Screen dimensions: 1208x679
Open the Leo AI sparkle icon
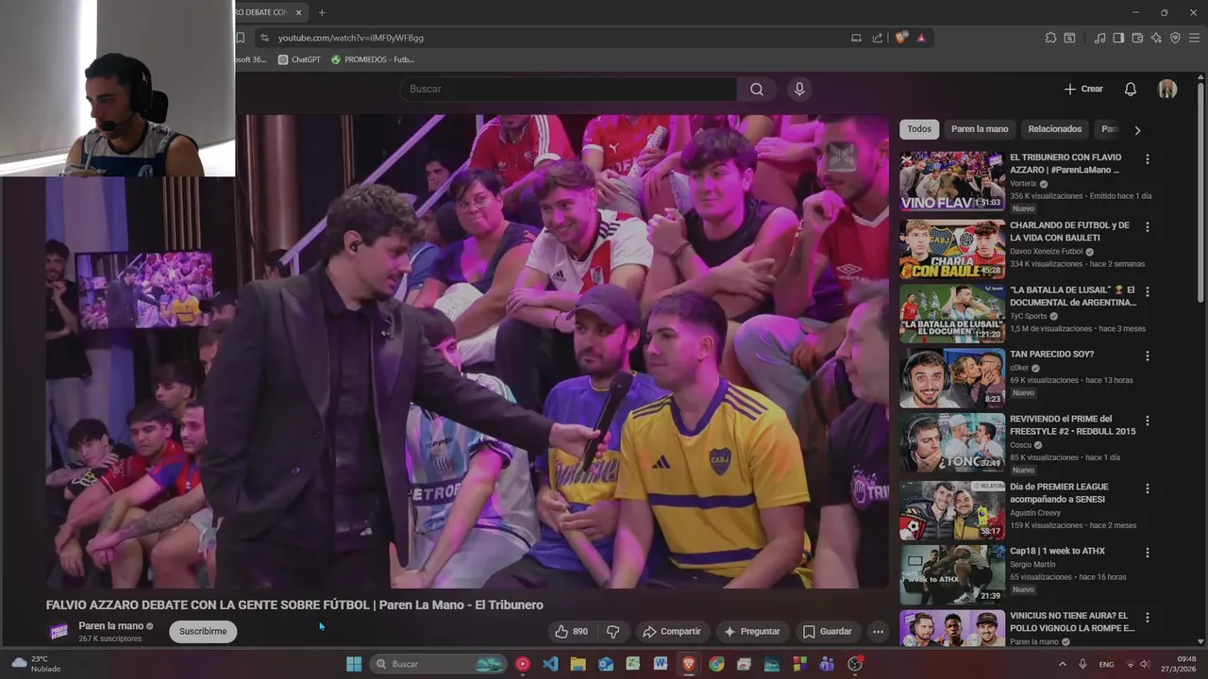click(x=1156, y=38)
